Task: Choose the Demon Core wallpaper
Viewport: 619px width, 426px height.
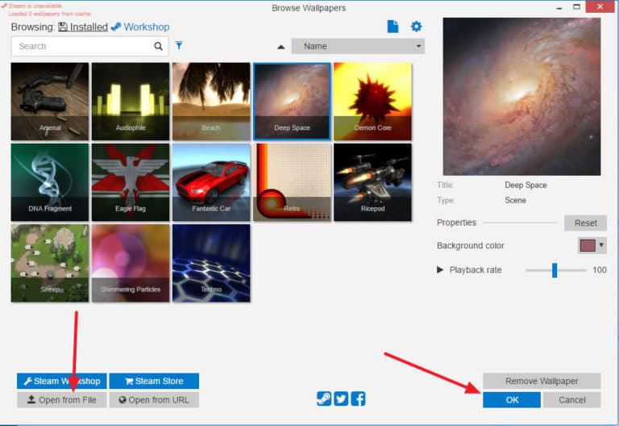Action: (372, 102)
